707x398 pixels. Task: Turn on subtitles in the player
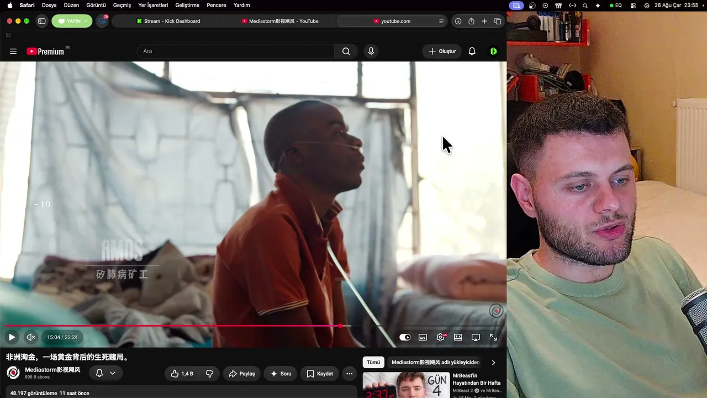[x=423, y=337]
